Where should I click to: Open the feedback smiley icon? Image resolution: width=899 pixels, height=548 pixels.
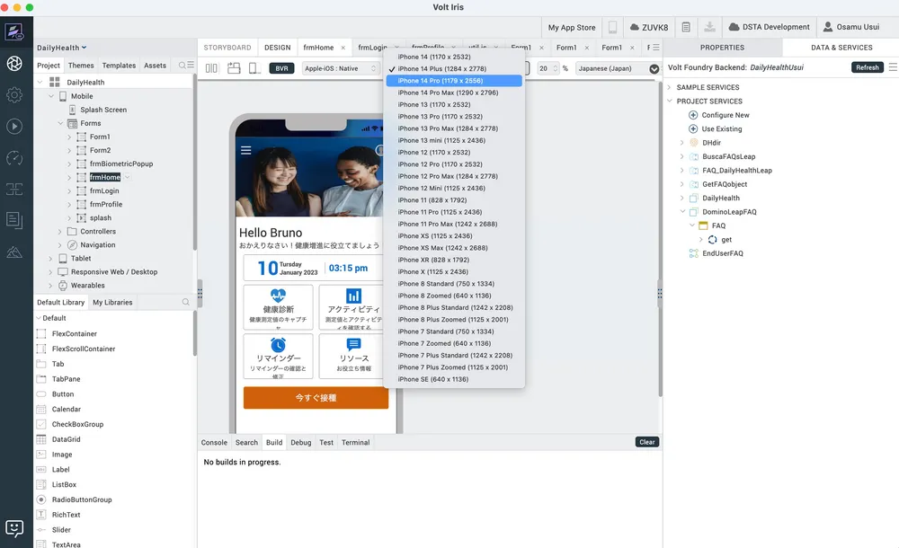[14, 528]
